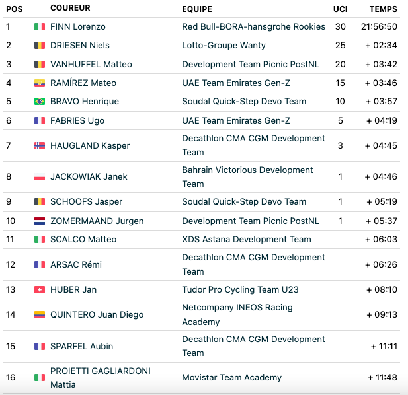Screen dimensions: 408x395
Task: Open the Movistar Team Academy link
Action: [x=232, y=377]
